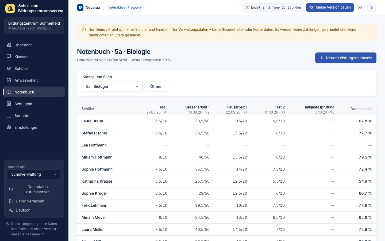Navigate to Schulgeld section
The height and width of the screenshot is (241, 385).
pyautogui.click(x=34, y=104)
